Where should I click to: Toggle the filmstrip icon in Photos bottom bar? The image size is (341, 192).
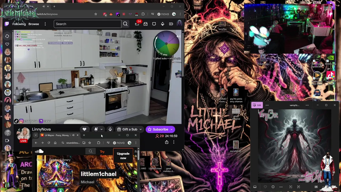coord(255,187)
